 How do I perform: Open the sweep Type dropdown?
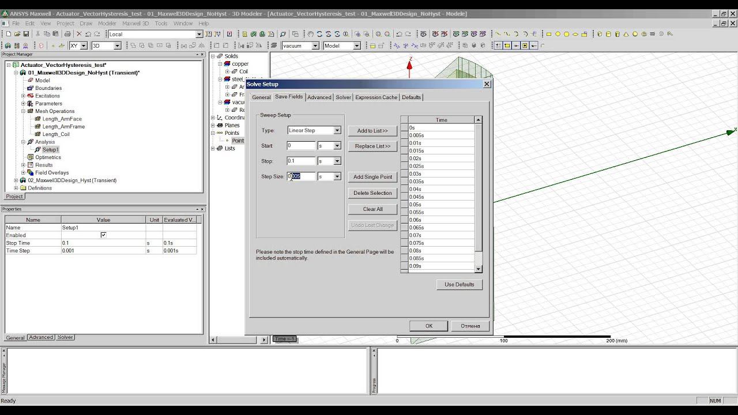point(337,130)
